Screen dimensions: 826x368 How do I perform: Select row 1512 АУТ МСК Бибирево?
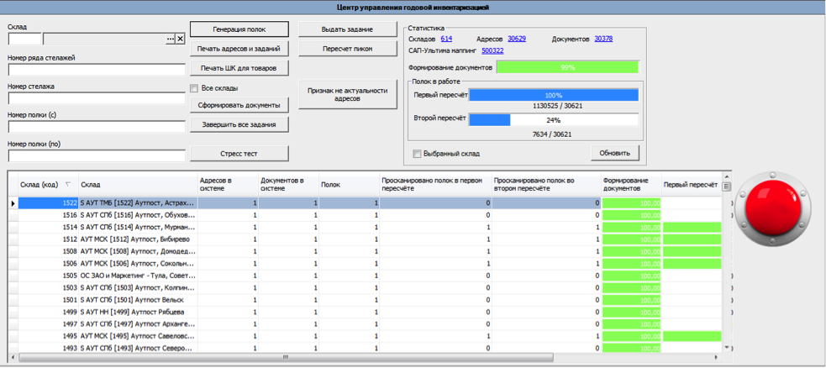[x=134, y=239]
